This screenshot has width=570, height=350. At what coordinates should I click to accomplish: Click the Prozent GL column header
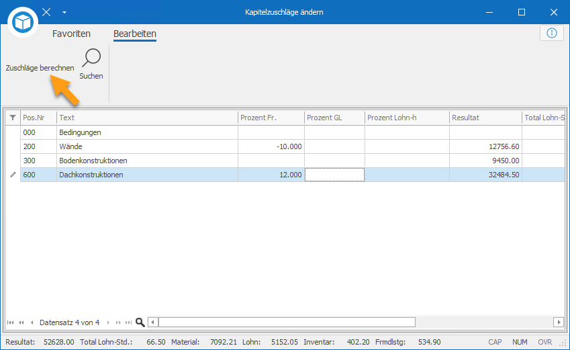click(x=334, y=118)
